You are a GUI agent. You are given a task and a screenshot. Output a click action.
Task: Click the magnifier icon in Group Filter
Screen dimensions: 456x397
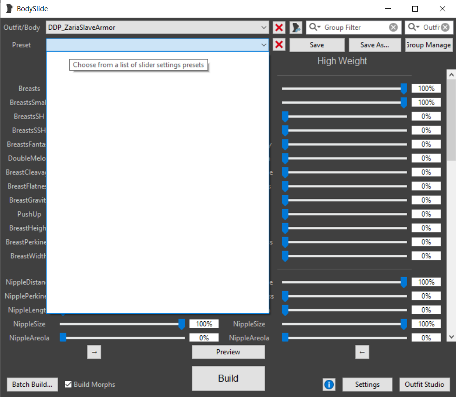point(315,27)
